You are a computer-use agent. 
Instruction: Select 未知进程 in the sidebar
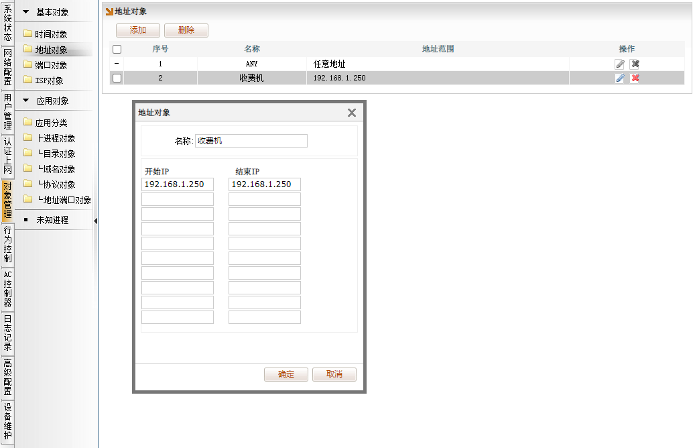[52, 220]
